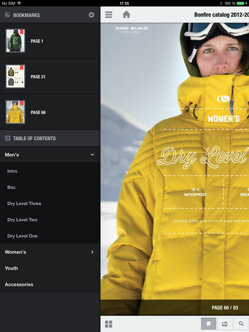Image resolution: width=249 pixels, height=332 pixels.
Task: Open Page 1 bookmark thumbnail
Action: [15, 41]
